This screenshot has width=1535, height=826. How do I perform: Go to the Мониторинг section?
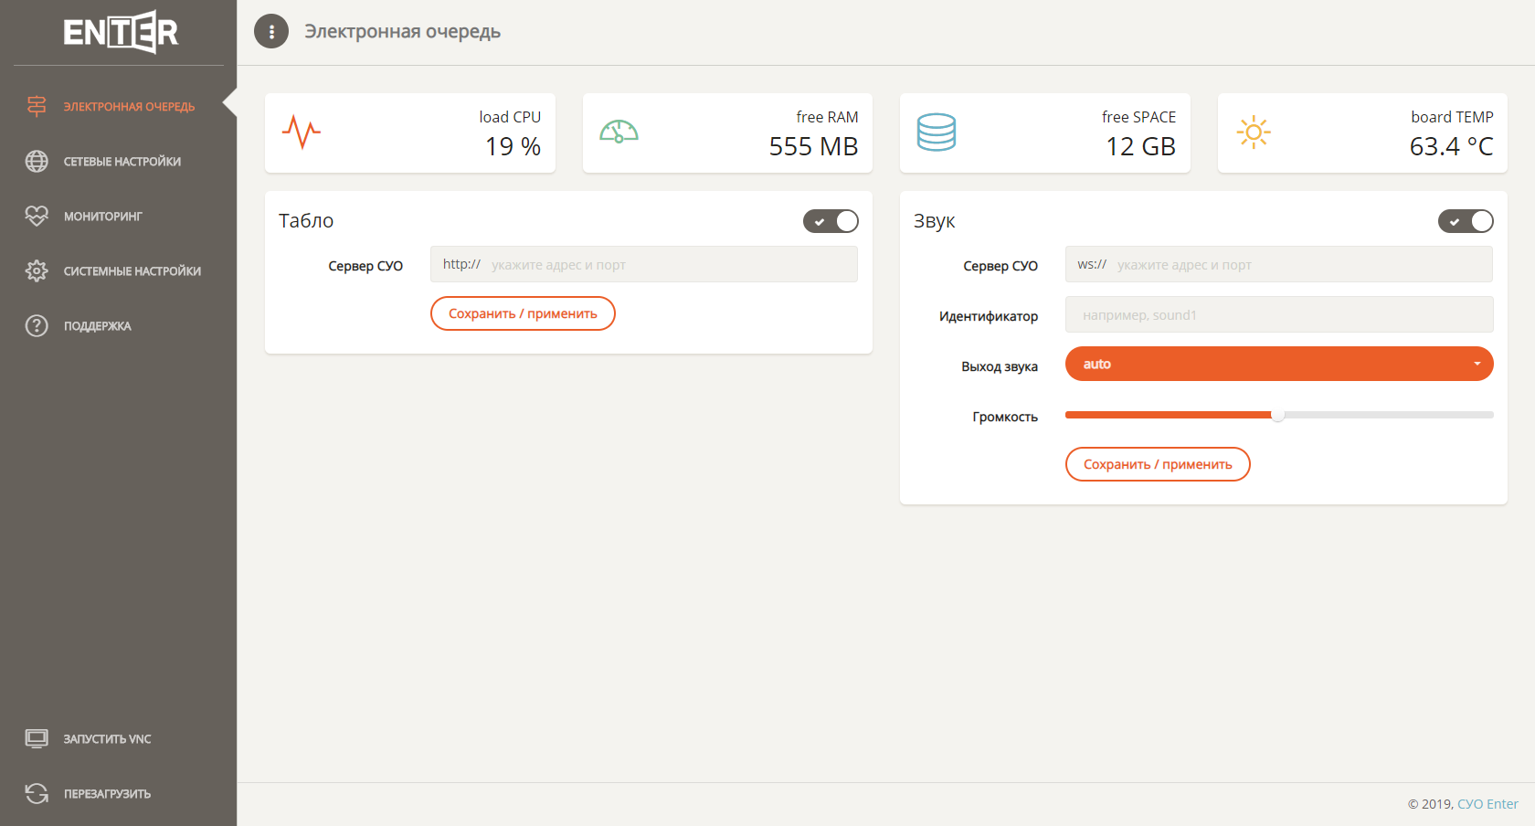click(x=102, y=217)
